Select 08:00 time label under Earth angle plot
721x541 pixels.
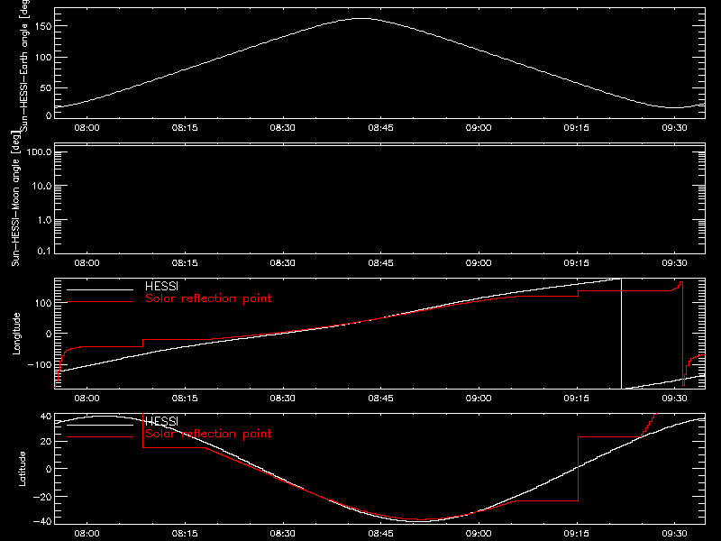tap(87, 127)
